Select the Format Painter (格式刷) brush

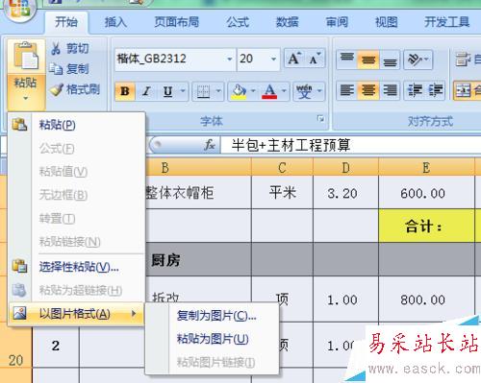pos(75,89)
